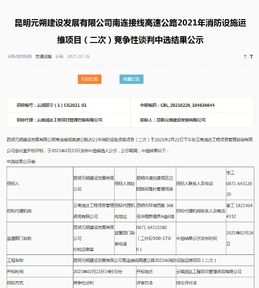Click phone number 0871-64312020 cell
This screenshot has width=259, height=288.
pos(240,183)
